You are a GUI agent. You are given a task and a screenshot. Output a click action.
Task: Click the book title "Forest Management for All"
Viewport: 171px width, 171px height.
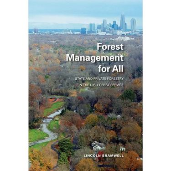click(94, 58)
